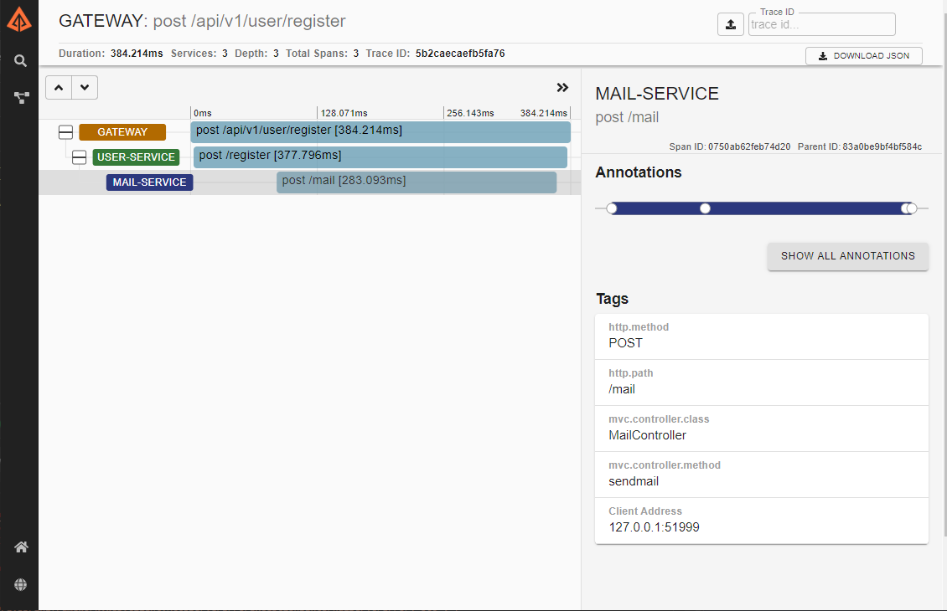Screen dimensions: 947x611
Task: Click the Duration value 384.214ms in the header
Action: 137,54
